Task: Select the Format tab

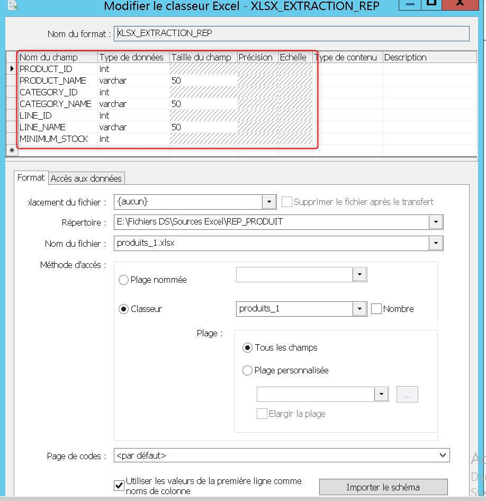Action: click(x=31, y=178)
